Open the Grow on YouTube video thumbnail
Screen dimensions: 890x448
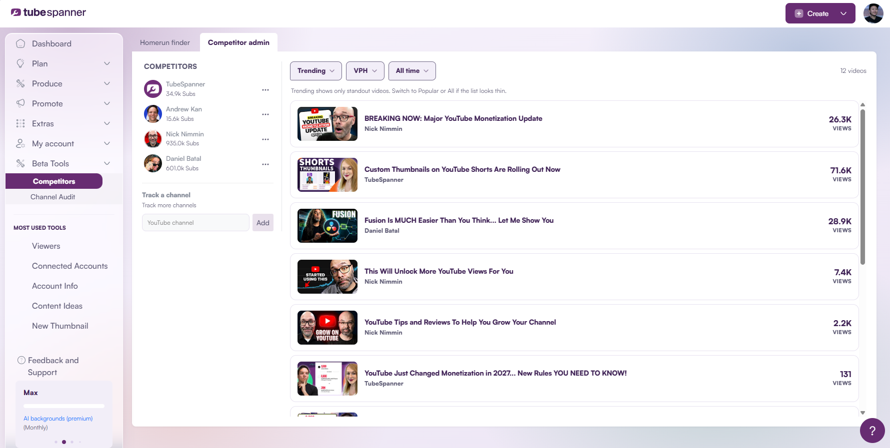327,328
